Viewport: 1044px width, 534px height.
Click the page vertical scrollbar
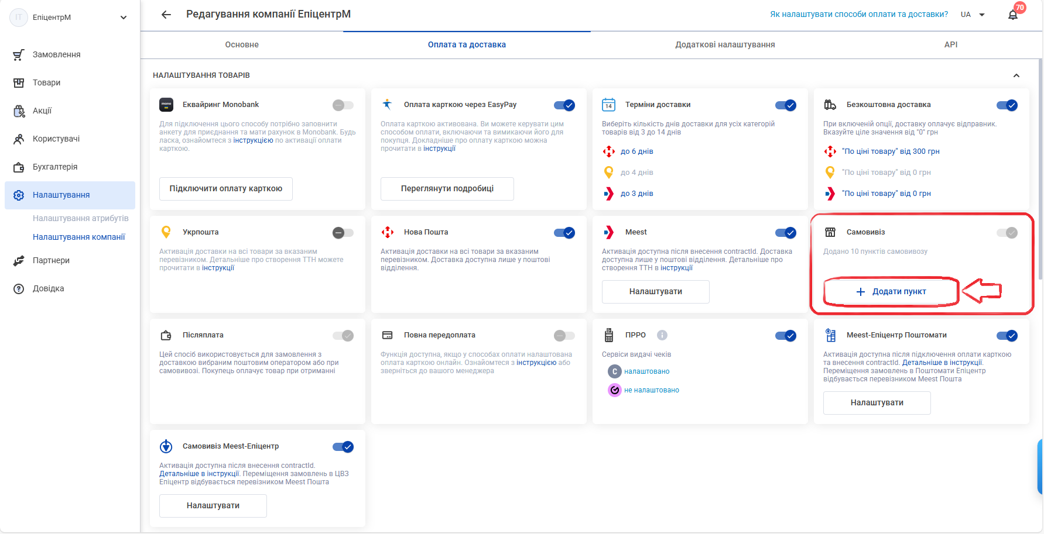click(x=1040, y=170)
